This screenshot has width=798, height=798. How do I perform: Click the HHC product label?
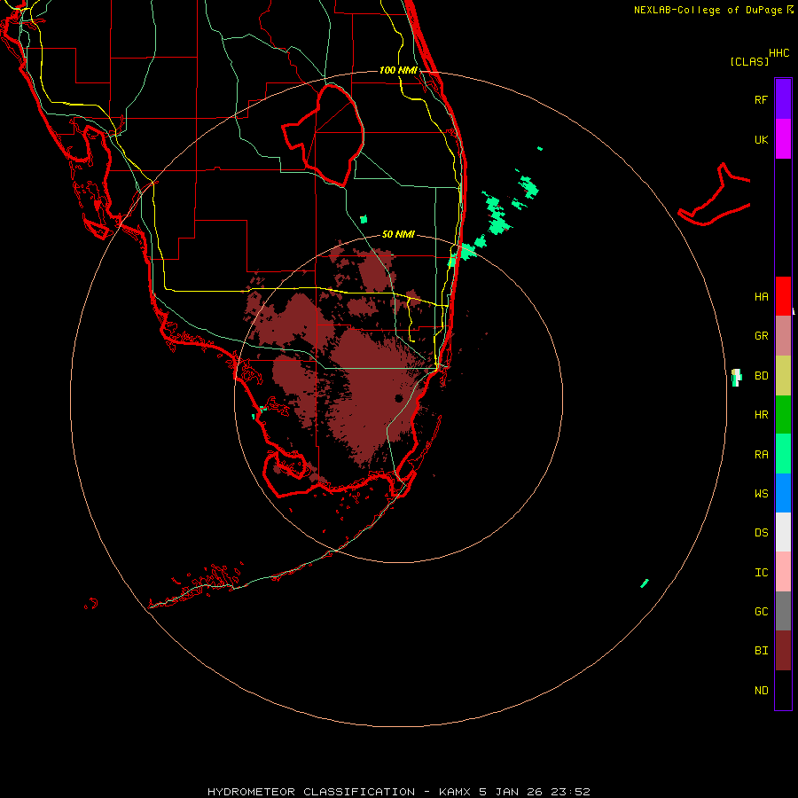point(779,53)
